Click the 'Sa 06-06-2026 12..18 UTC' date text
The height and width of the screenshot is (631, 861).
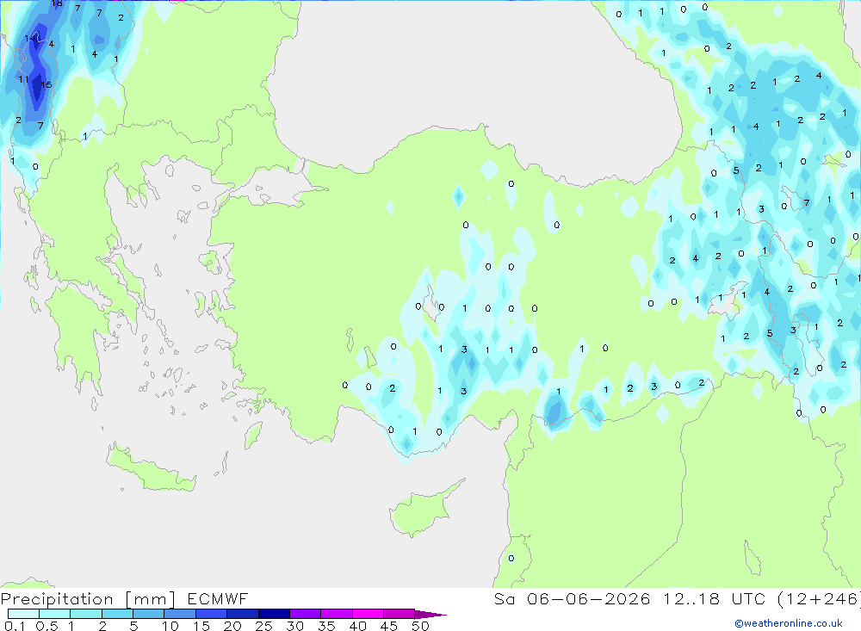point(630,598)
